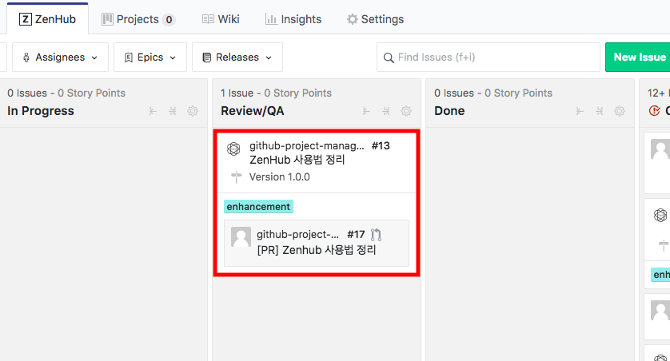This screenshot has width=670, height=361.
Task: Select the enhancement label on issue #13
Action: tap(258, 207)
